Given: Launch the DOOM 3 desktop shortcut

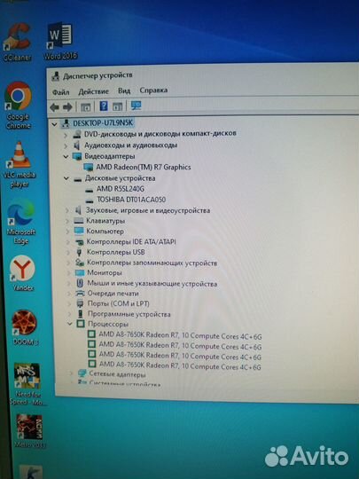Looking at the screenshot, I should tap(25, 327).
